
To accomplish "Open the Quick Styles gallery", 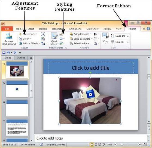I will (x=54, y=39).
